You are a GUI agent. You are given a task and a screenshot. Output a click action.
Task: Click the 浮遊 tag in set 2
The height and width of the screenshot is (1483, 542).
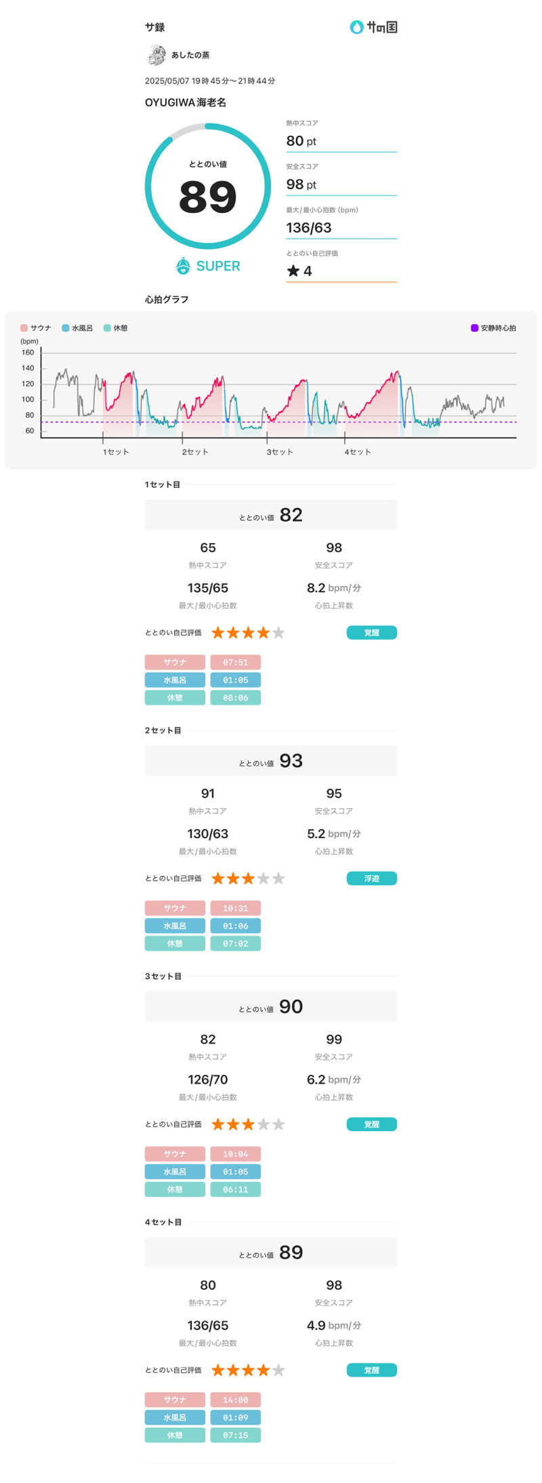click(x=371, y=878)
